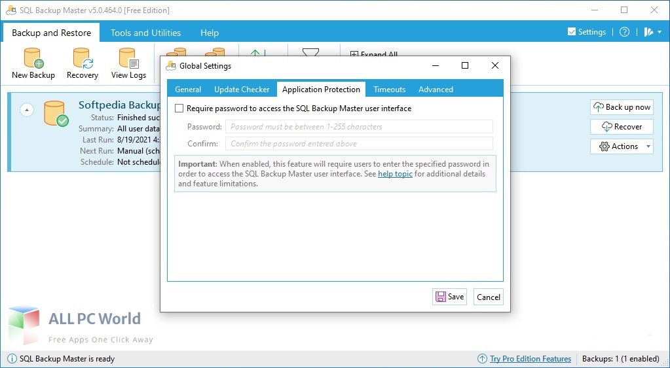Click the info icon in status bar
The height and width of the screenshot is (368, 670).
pyautogui.click(x=11, y=359)
